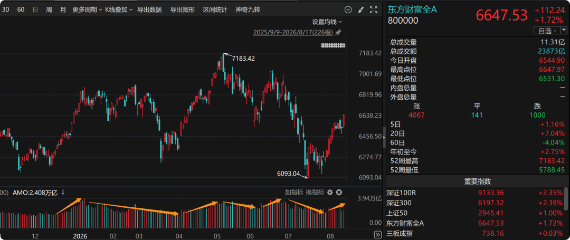
Task: Click the latest price 6647.53
Action: coord(502,16)
